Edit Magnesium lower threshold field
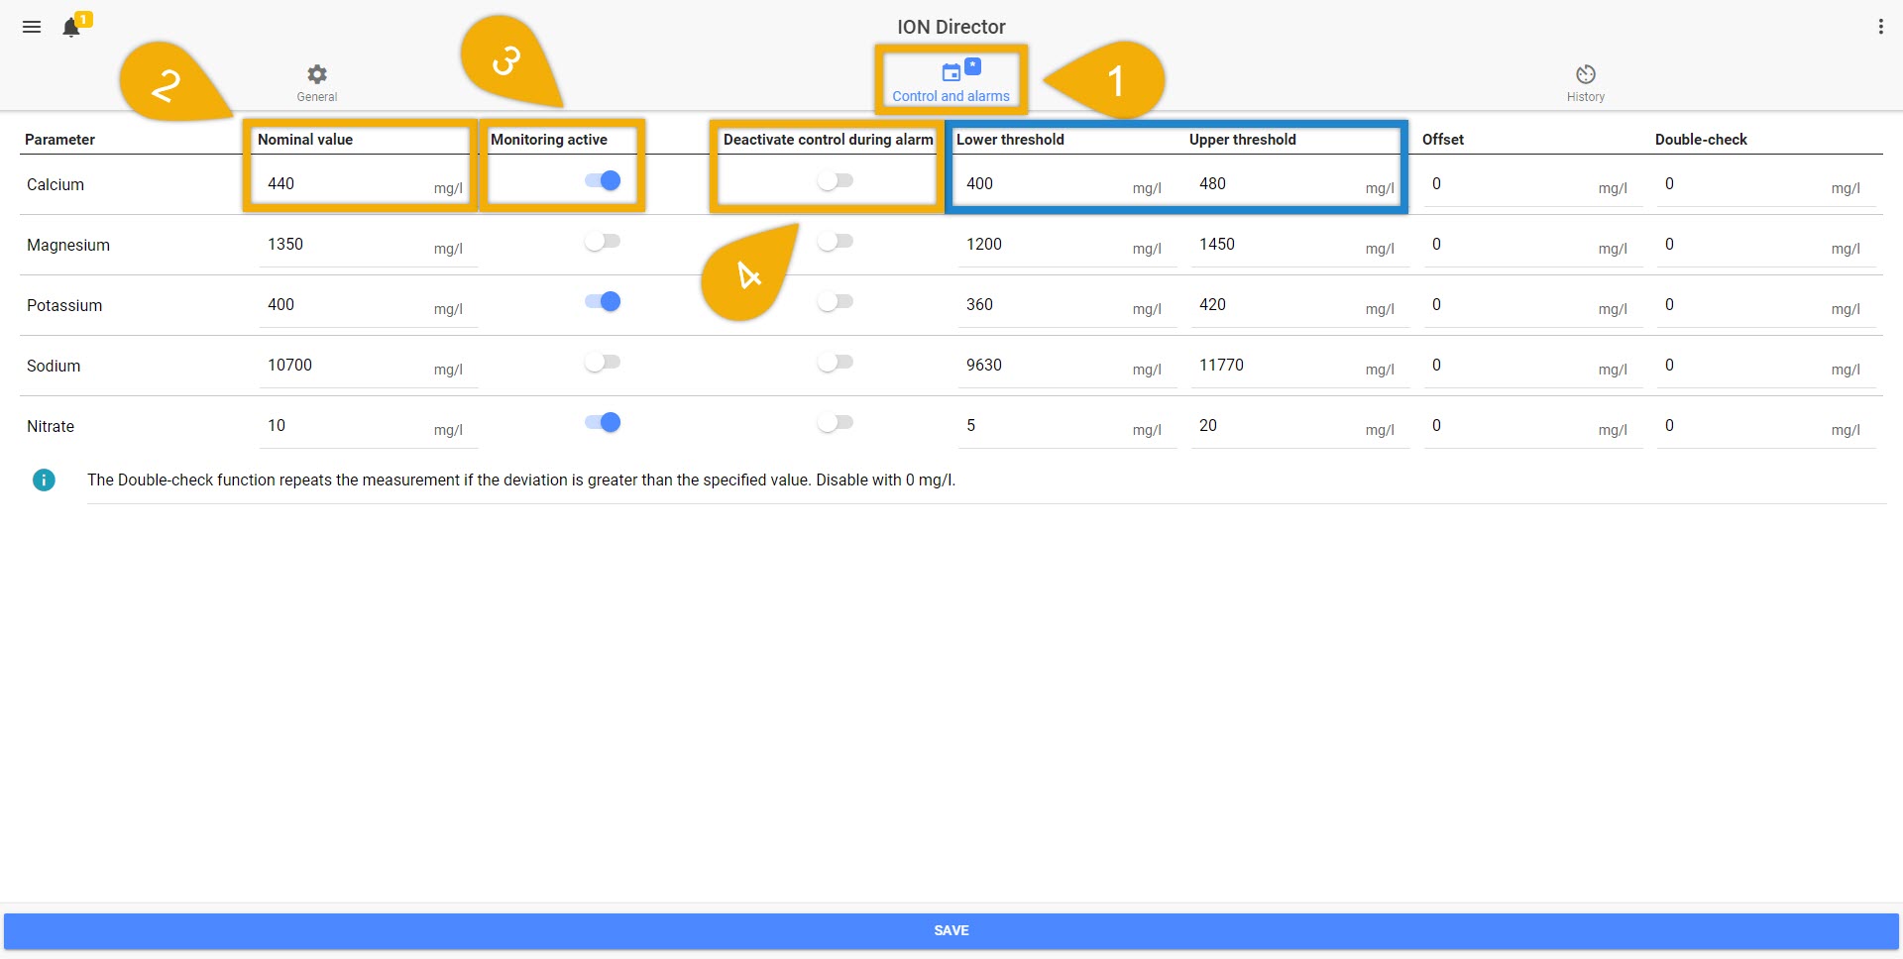 click(1046, 245)
